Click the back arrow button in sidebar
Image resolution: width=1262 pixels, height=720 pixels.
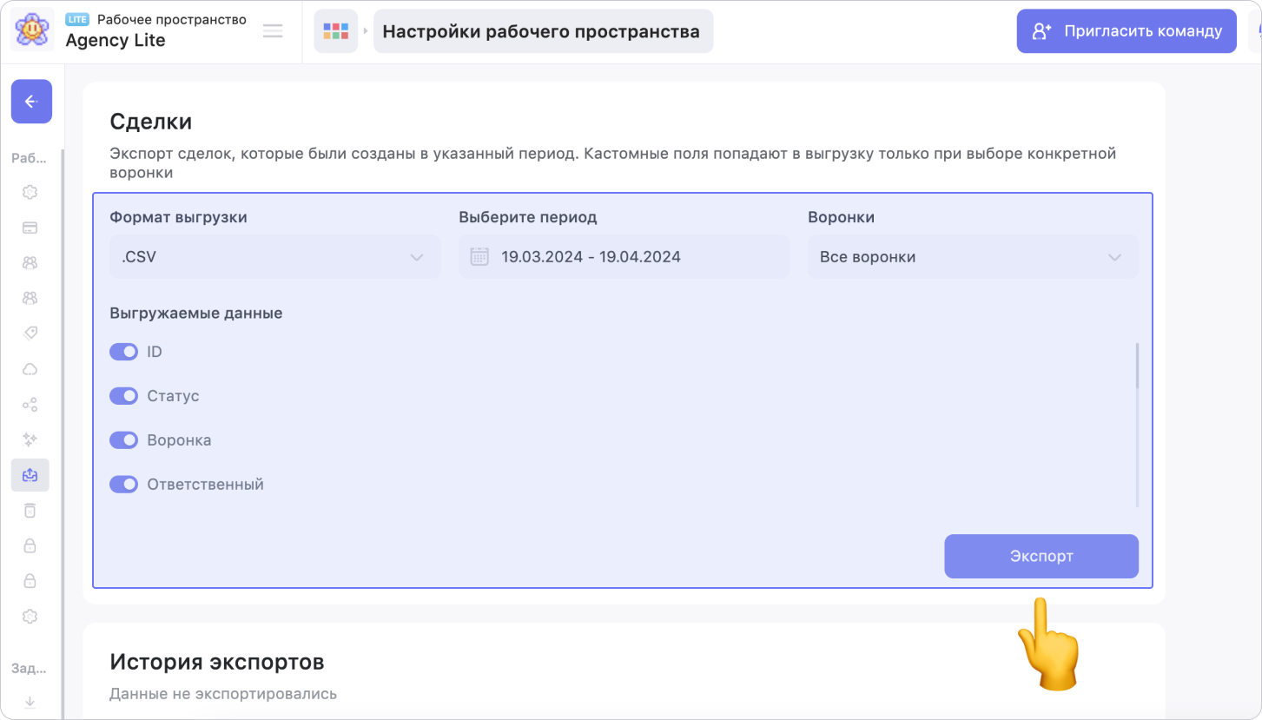pos(31,102)
